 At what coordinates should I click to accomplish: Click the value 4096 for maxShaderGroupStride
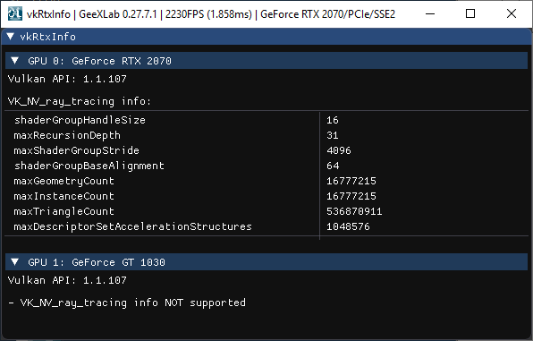tap(339, 150)
